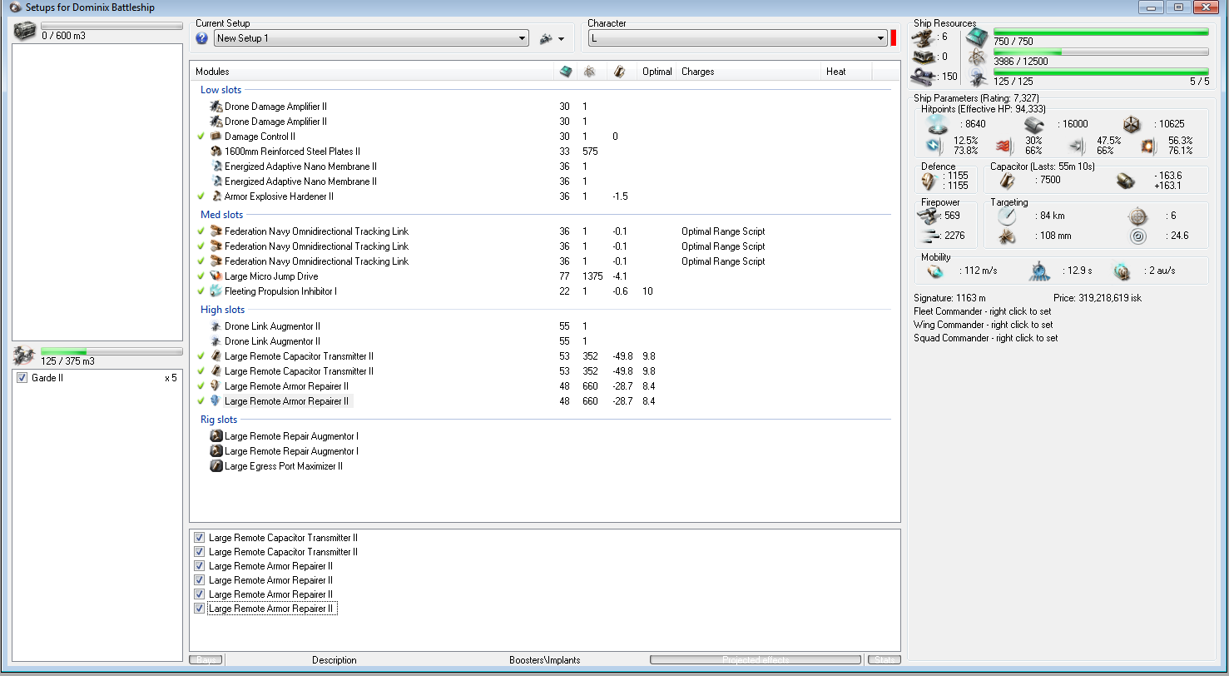Select the 1600mm Reinforced Steel Plates II row
Image resolution: width=1229 pixels, height=676 pixels.
(x=544, y=152)
